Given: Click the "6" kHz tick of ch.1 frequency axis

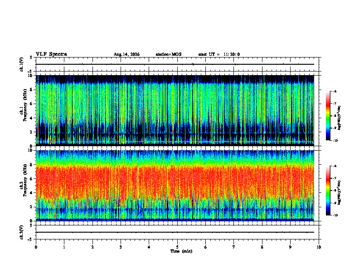Looking at the screenshot, I should click(32, 104).
